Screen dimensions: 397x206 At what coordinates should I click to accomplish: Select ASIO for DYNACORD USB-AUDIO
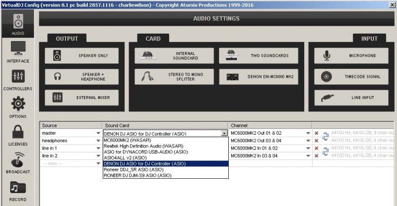coord(166,152)
